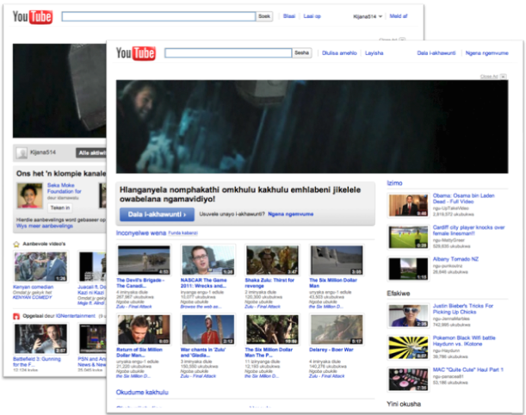
Task: Open the Dlulisa amehlo link
Action: 339,53
